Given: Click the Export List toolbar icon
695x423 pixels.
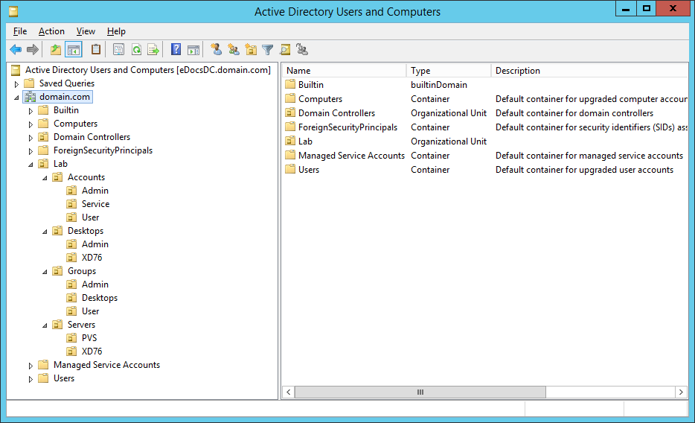Looking at the screenshot, I should pyautogui.click(x=153, y=50).
